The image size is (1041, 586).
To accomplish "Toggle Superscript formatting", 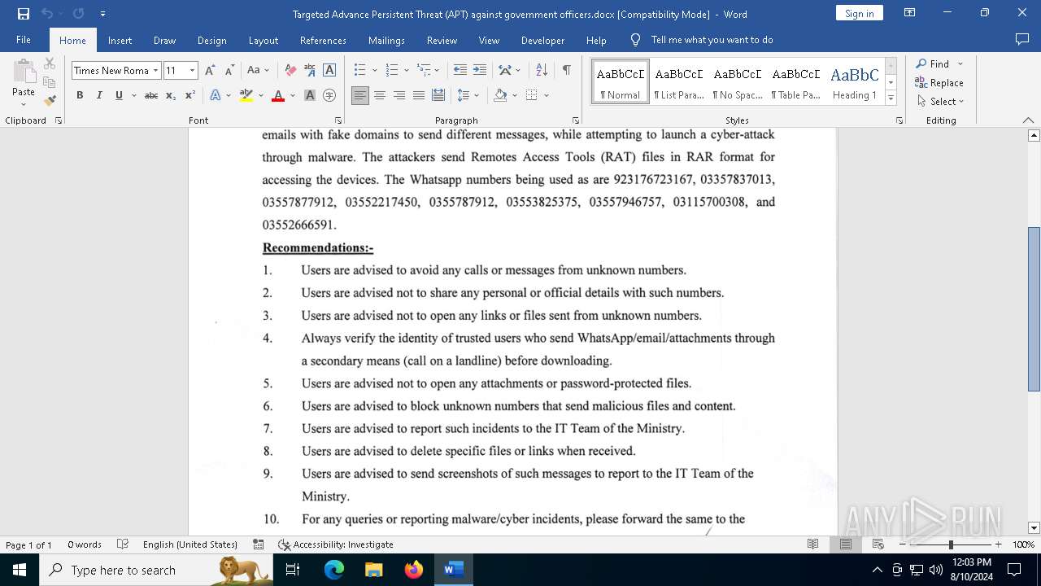I will (x=190, y=95).
